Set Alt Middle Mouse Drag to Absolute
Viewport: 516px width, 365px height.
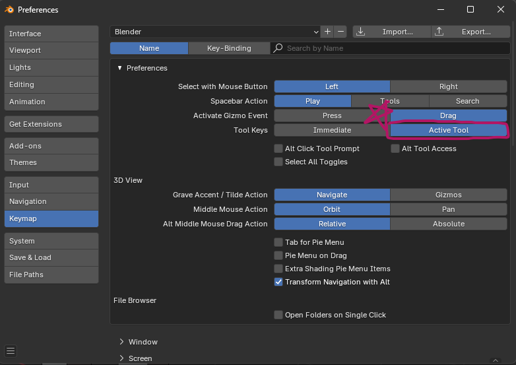449,224
